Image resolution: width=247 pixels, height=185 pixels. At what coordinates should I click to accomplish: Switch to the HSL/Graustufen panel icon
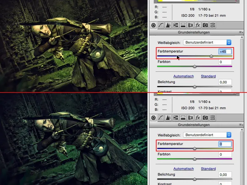pos(176,25)
